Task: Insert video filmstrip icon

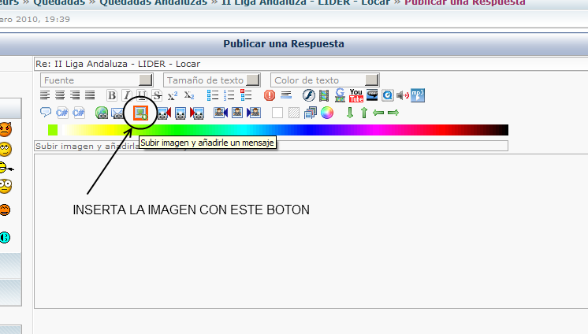Action: [324, 95]
